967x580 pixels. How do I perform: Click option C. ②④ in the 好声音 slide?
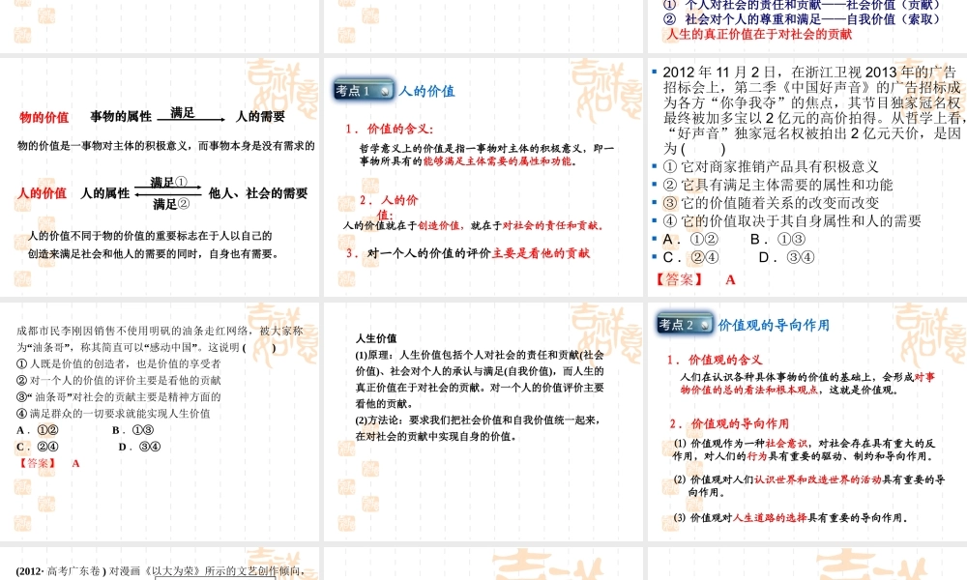690,257
